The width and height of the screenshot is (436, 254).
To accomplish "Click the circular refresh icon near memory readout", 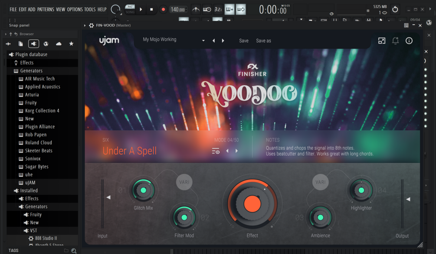I will click(395, 10).
